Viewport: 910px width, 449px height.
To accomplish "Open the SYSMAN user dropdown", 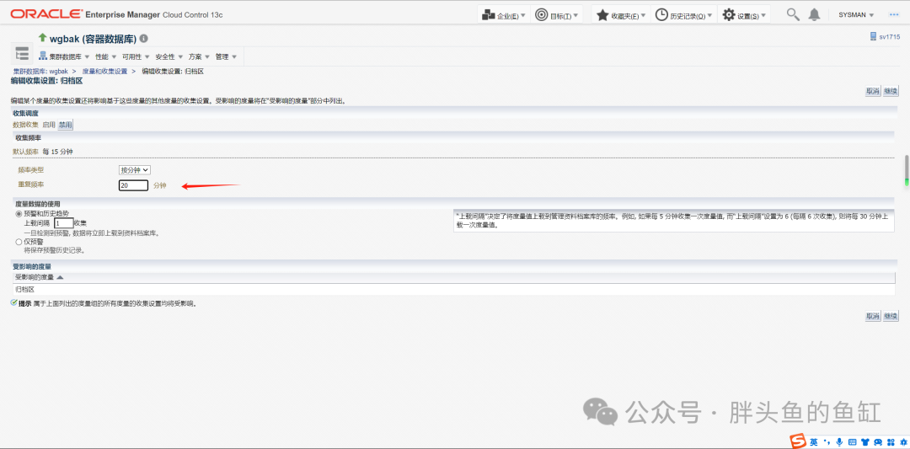I will click(x=856, y=15).
